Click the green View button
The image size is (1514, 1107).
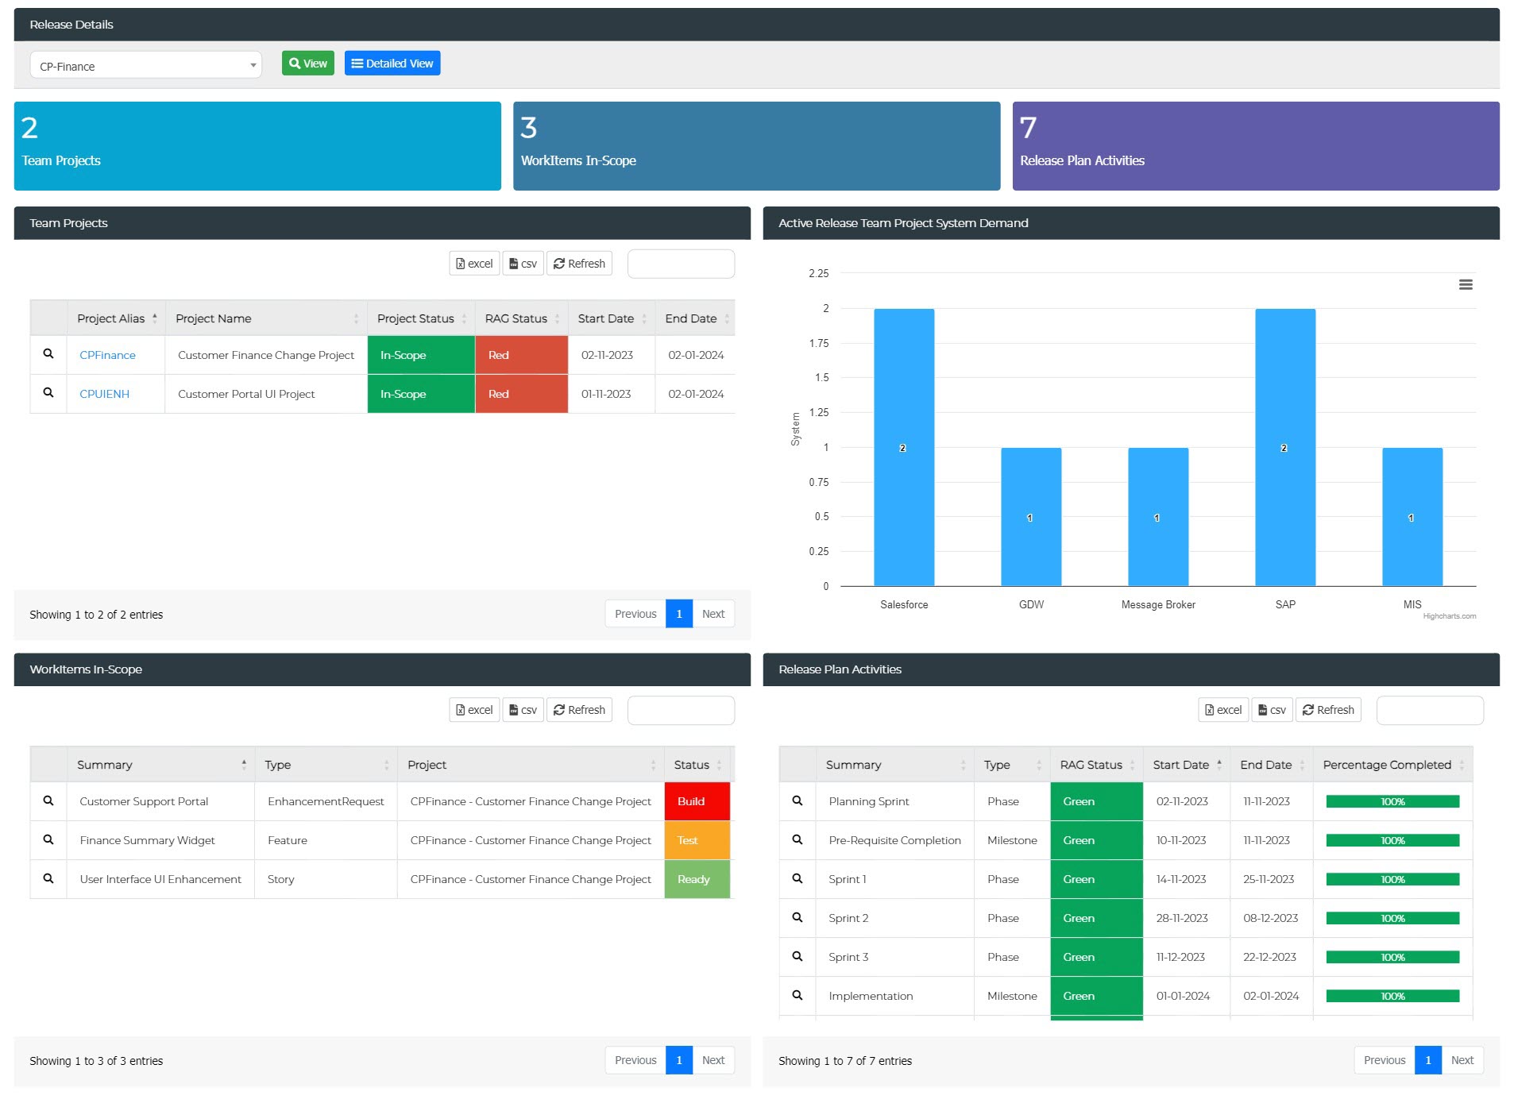(308, 64)
